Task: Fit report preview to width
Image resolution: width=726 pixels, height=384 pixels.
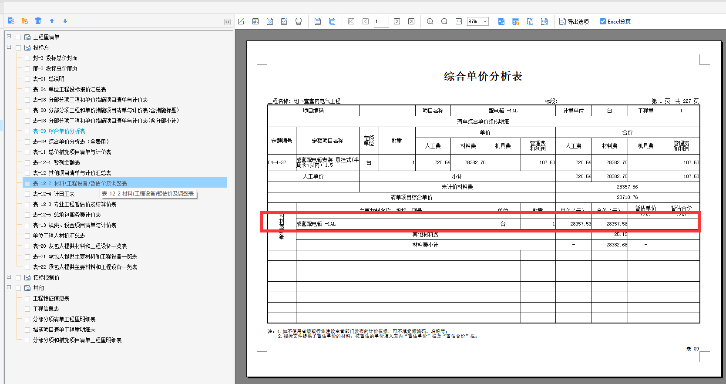Action: tap(459, 21)
